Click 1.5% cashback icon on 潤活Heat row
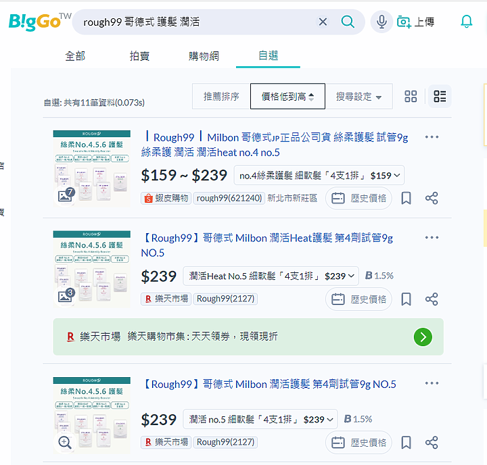Viewport: 487px width, 465px height. tap(379, 276)
